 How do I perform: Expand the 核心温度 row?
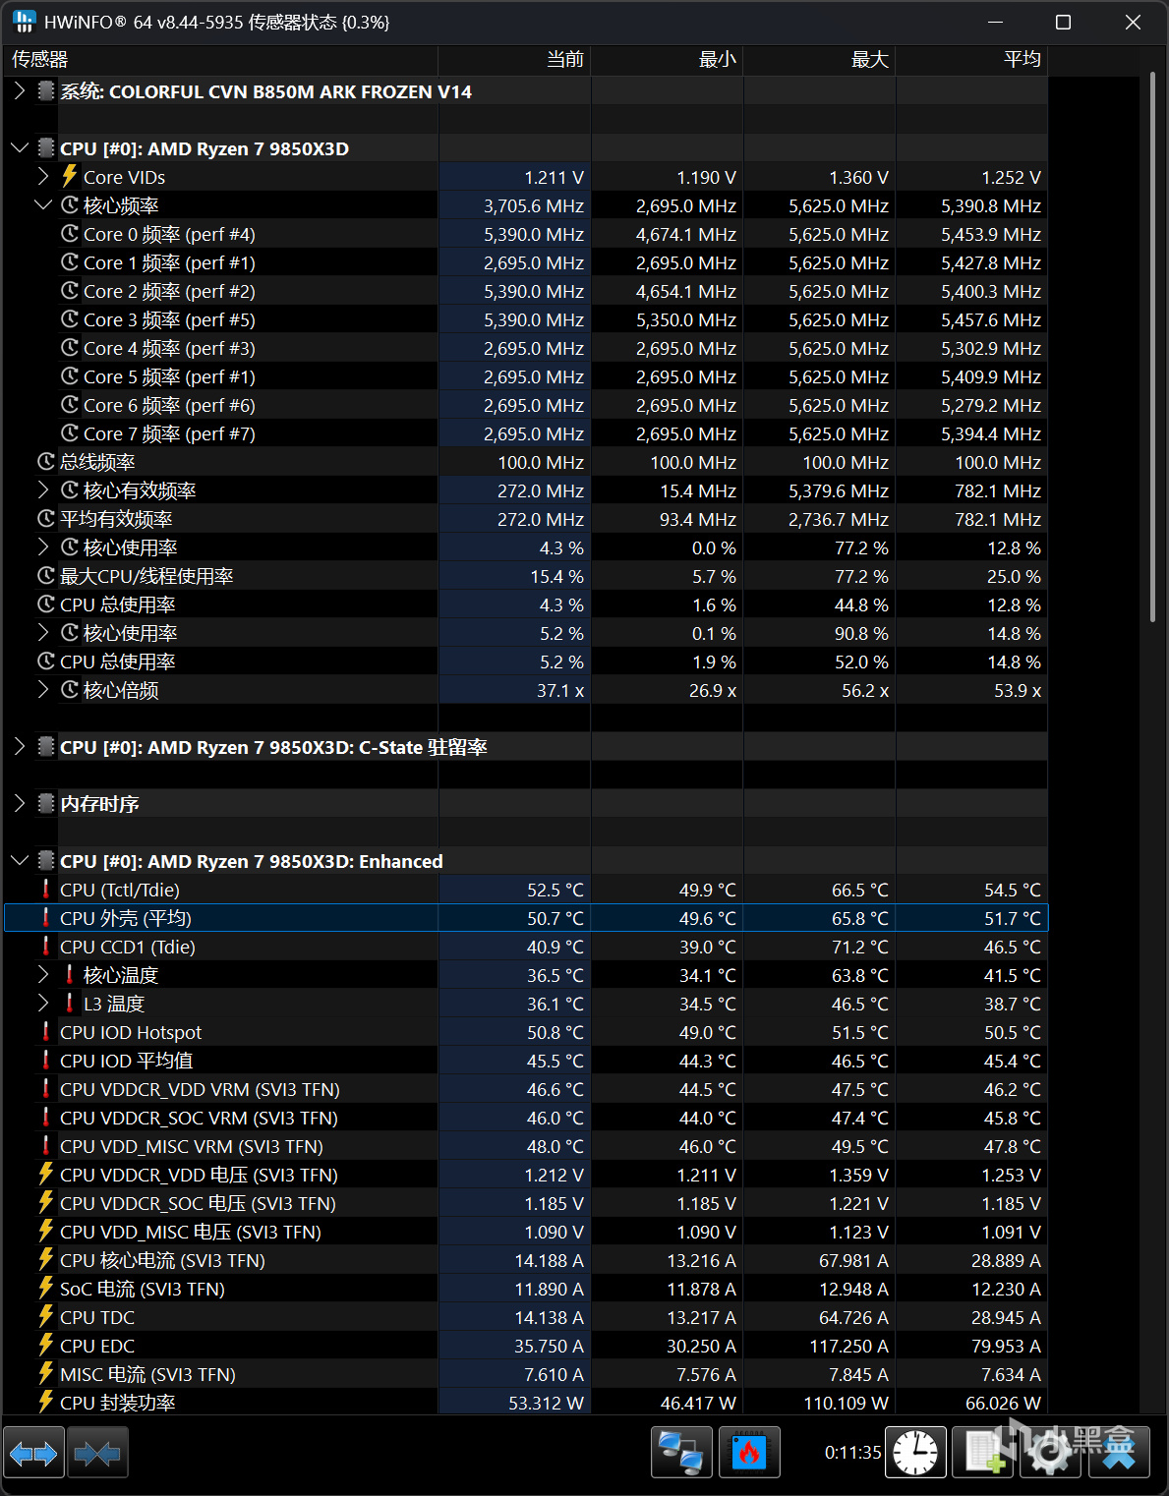pyautogui.click(x=43, y=975)
